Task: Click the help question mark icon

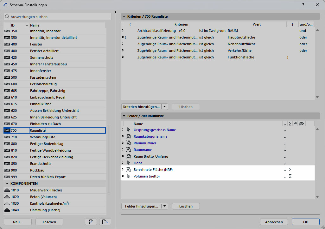Action: pyautogui.click(x=303, y=5)
